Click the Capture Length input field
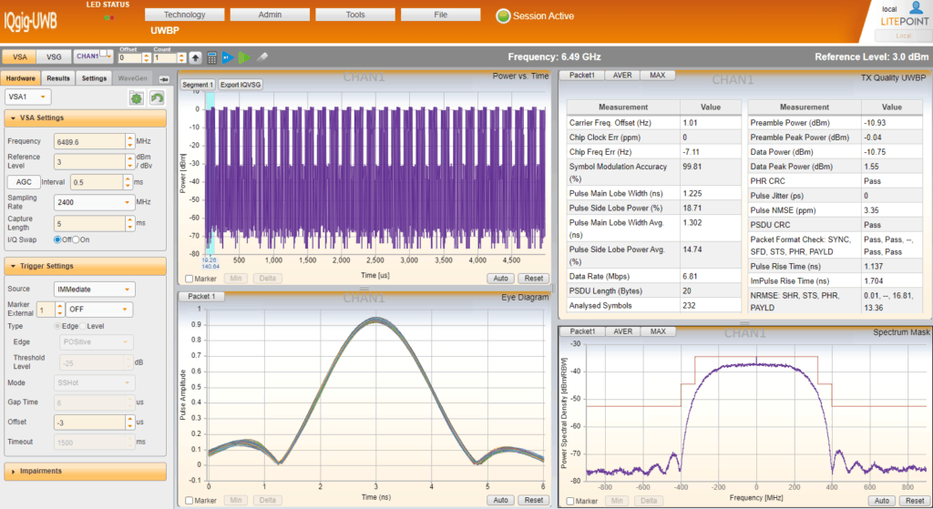Viewport: 933px width, 509px height. click(x=90, y=224)
